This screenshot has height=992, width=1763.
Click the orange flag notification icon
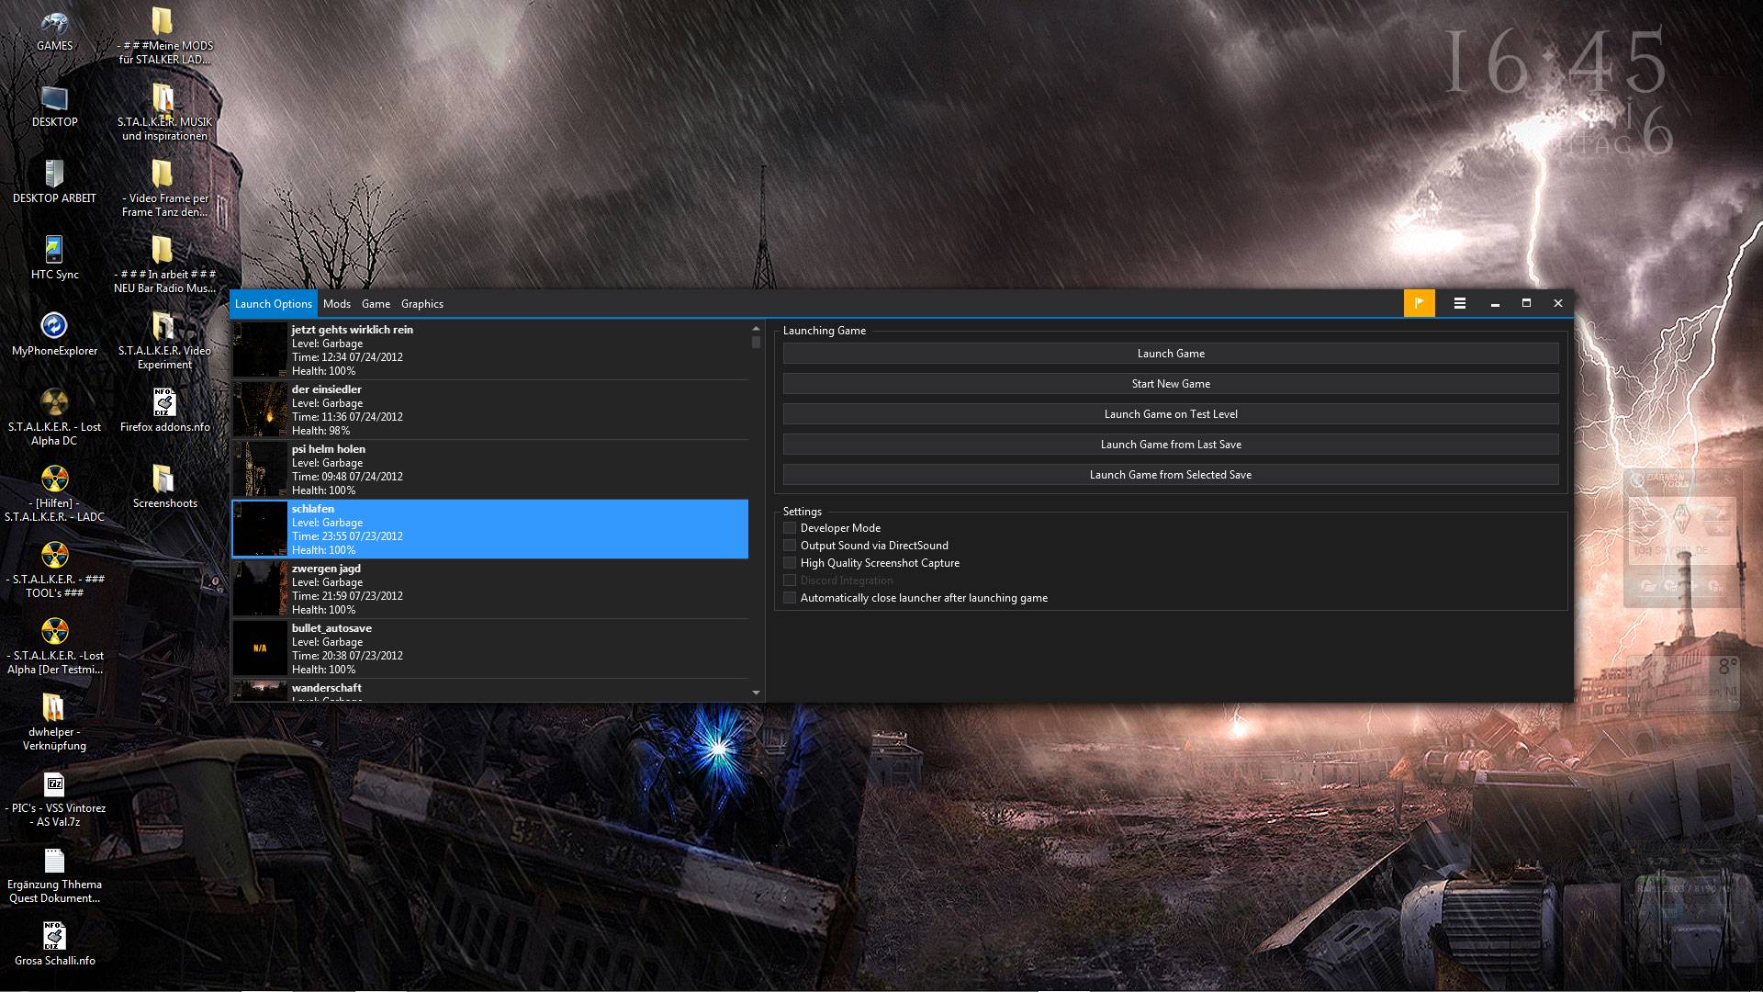point(1419,303)
